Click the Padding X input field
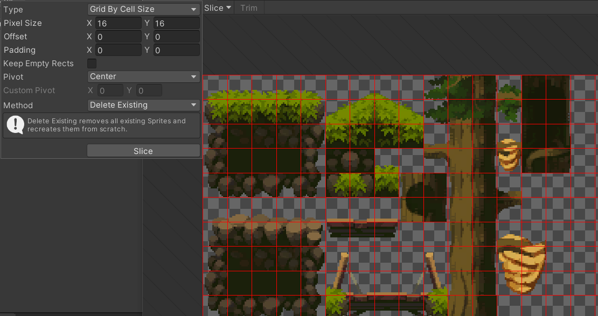 pos(118,50)
